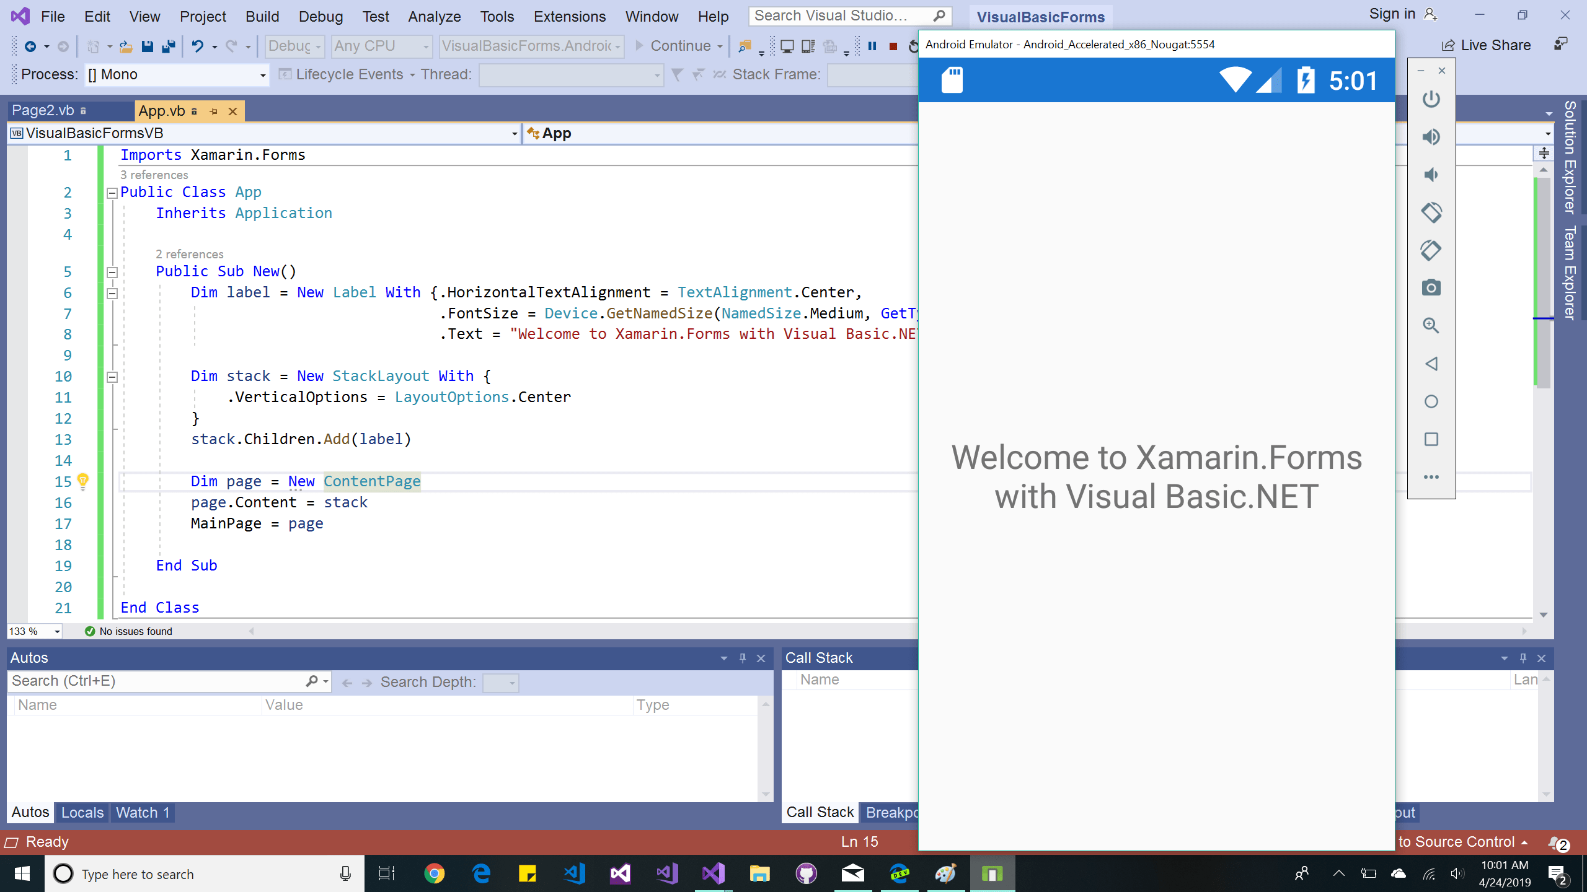Pause debugging with the Break All icon
This screenshot has width=1587, height=892.
point(873,45)
